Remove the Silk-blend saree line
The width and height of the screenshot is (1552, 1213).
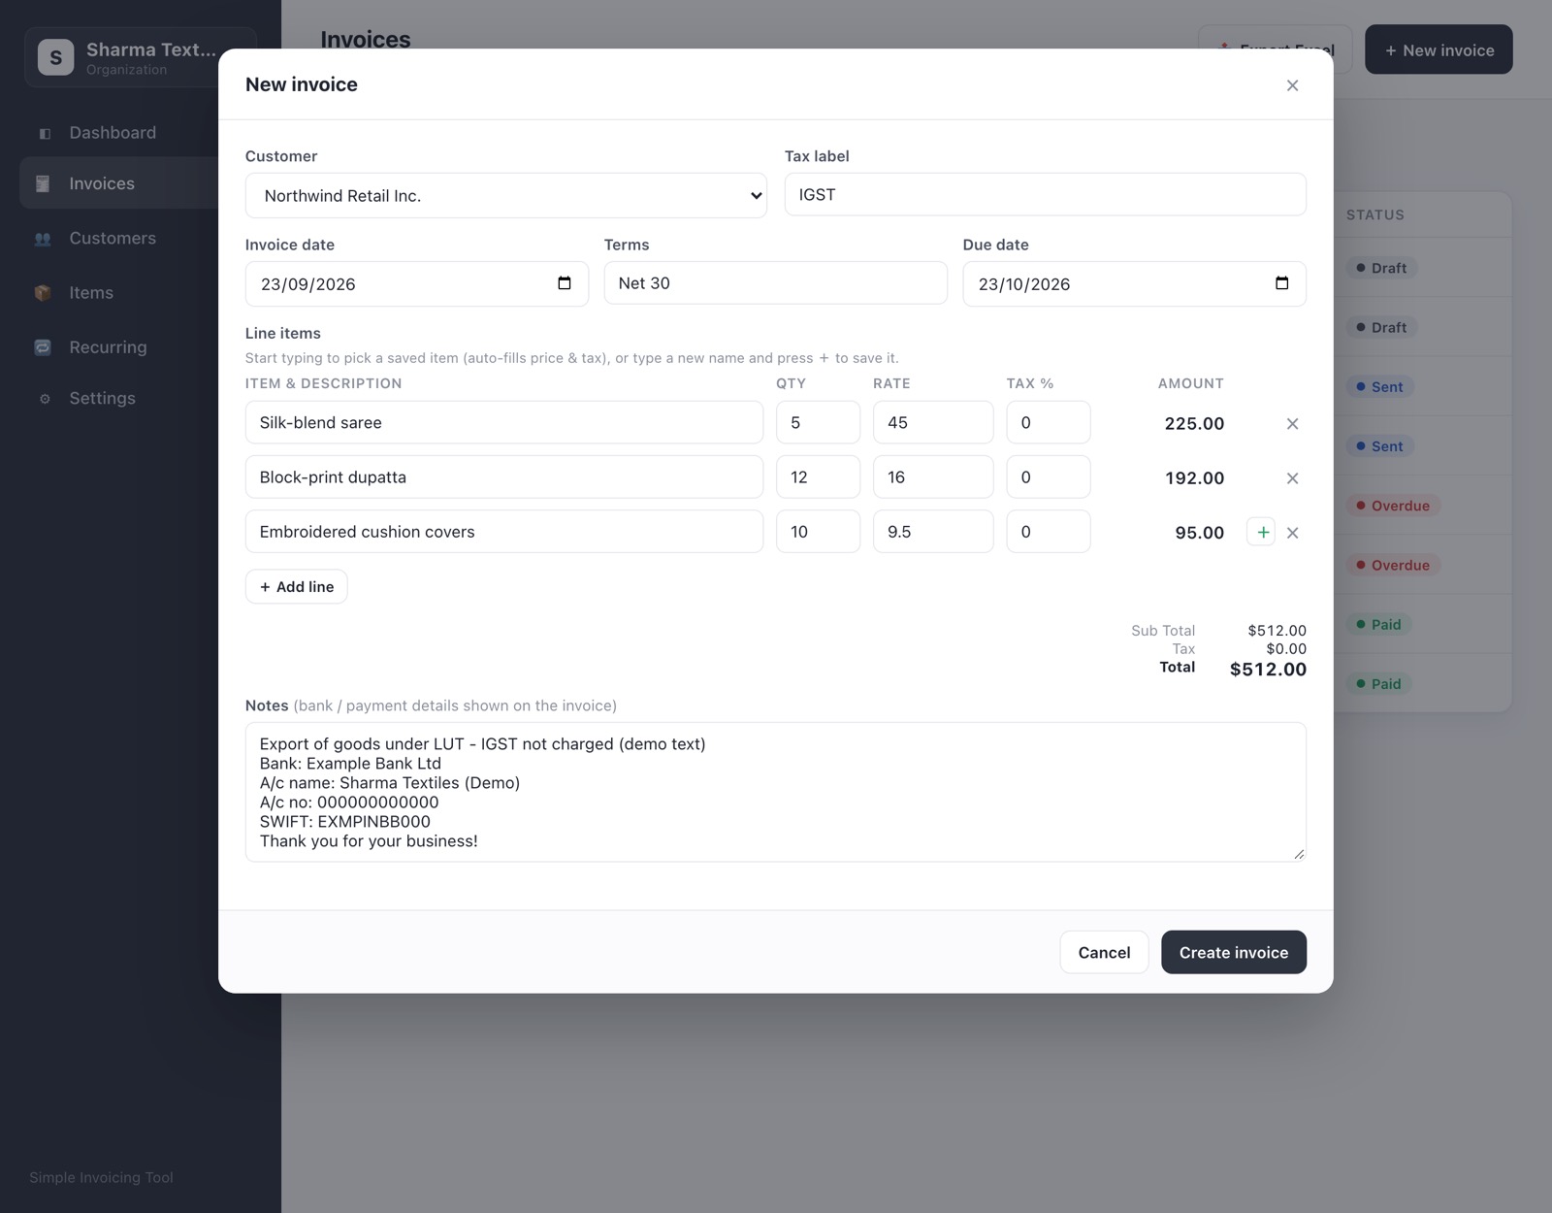pos(1292,423)
